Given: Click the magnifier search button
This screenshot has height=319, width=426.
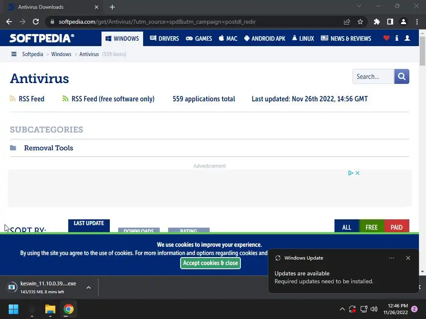Looking at the screenshot, I should click(401, 76).
